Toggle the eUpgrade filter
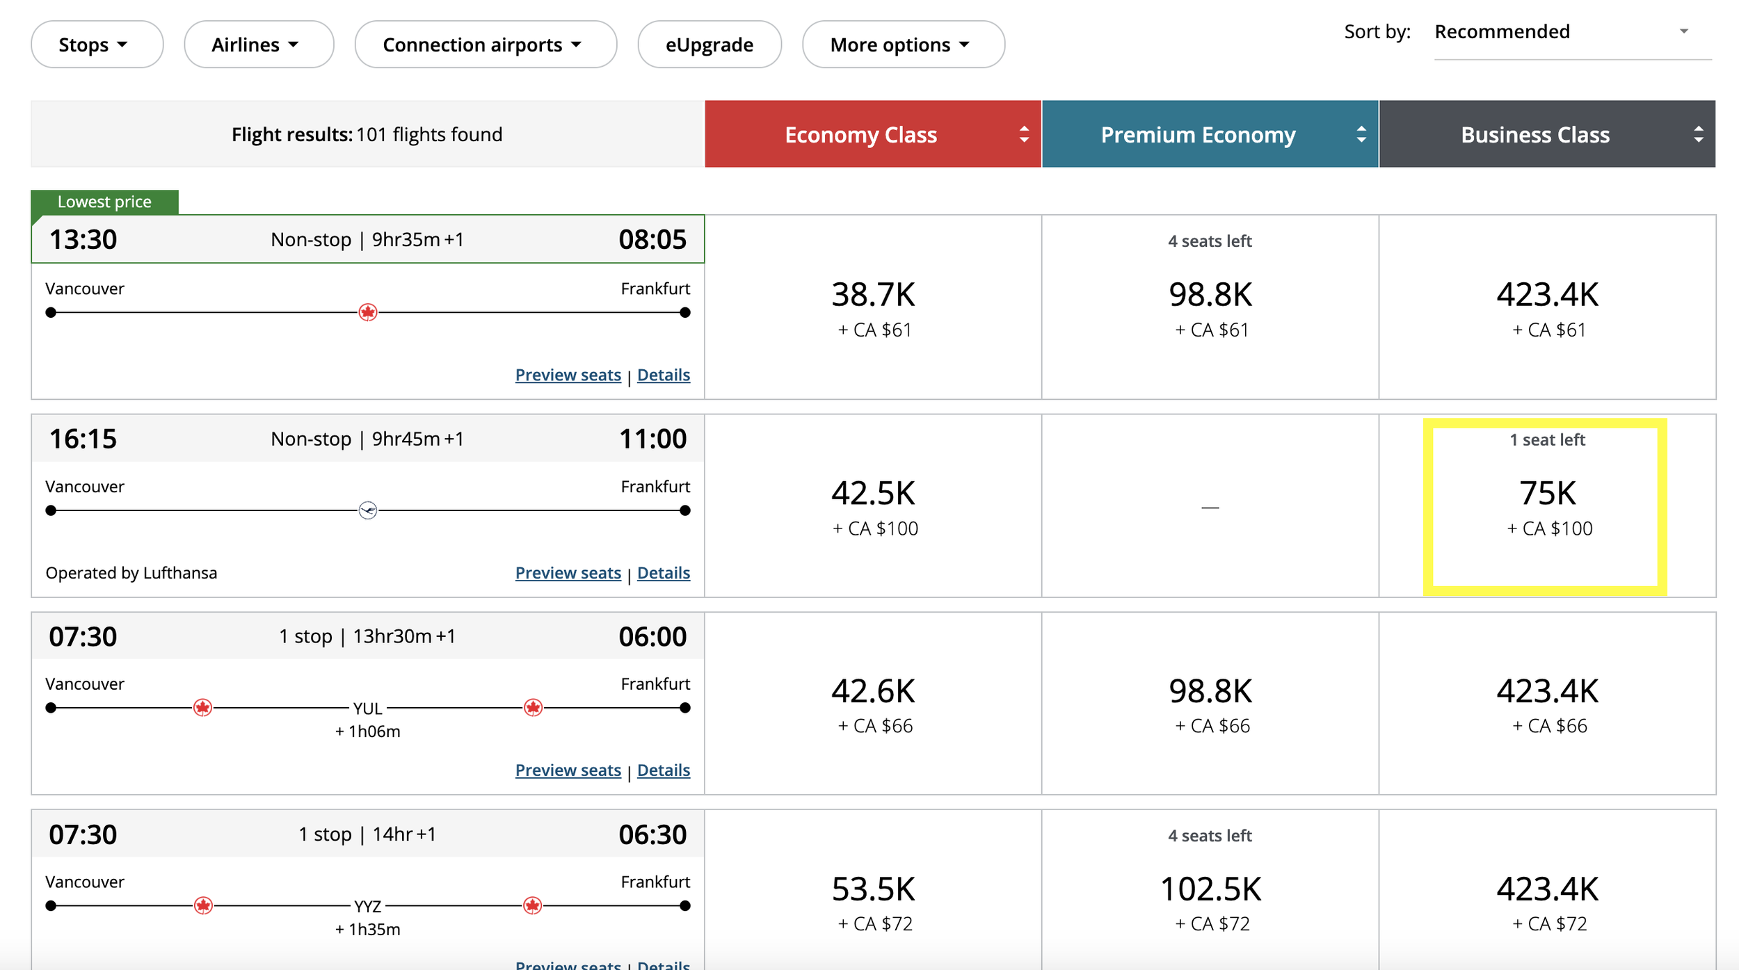The height and width of the screenshot is (970, 1739). pos(710,45)
